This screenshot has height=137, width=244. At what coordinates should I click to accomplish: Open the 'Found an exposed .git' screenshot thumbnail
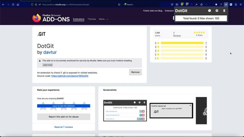171,111
